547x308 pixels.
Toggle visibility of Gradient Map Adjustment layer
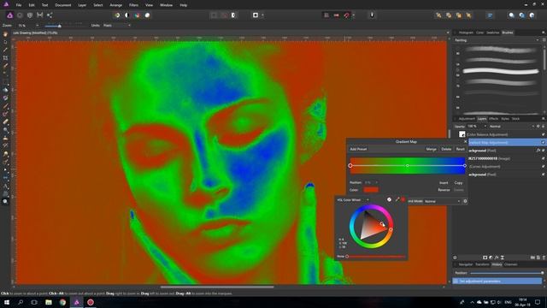point(544,143)
